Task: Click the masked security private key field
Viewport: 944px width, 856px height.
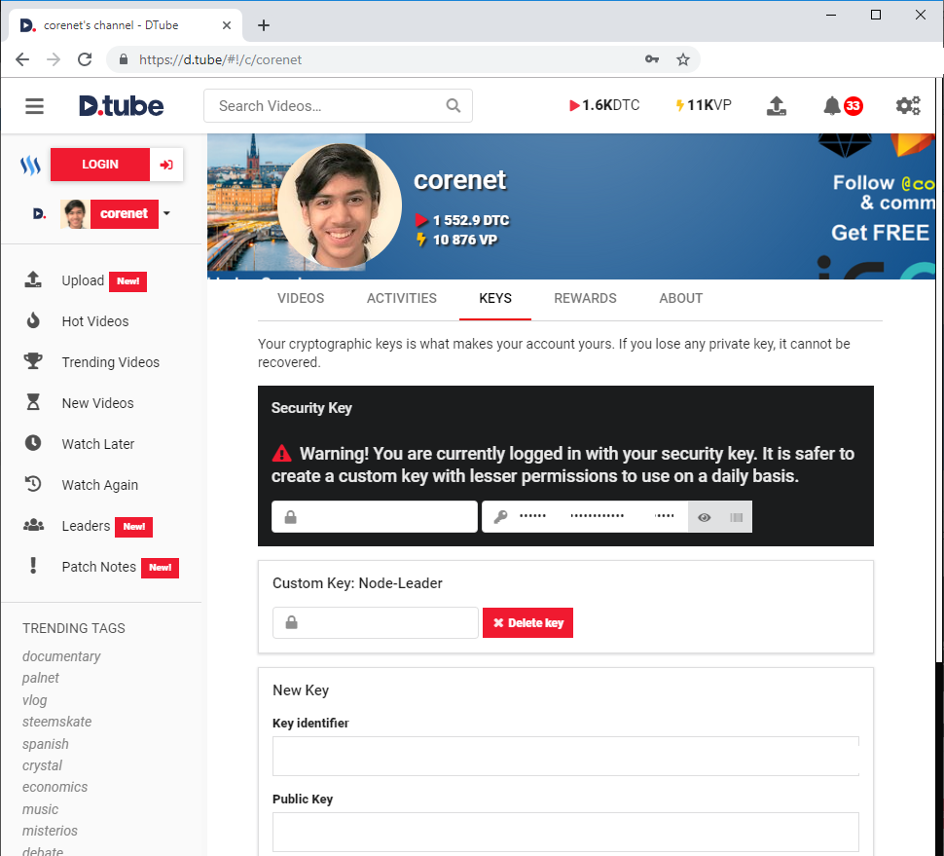Action: [585, 517]
